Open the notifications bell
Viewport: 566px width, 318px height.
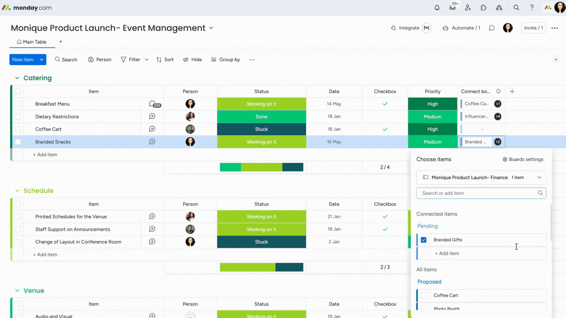coord(437,8)
